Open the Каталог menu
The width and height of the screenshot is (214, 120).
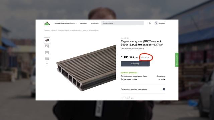pos(95,23)
